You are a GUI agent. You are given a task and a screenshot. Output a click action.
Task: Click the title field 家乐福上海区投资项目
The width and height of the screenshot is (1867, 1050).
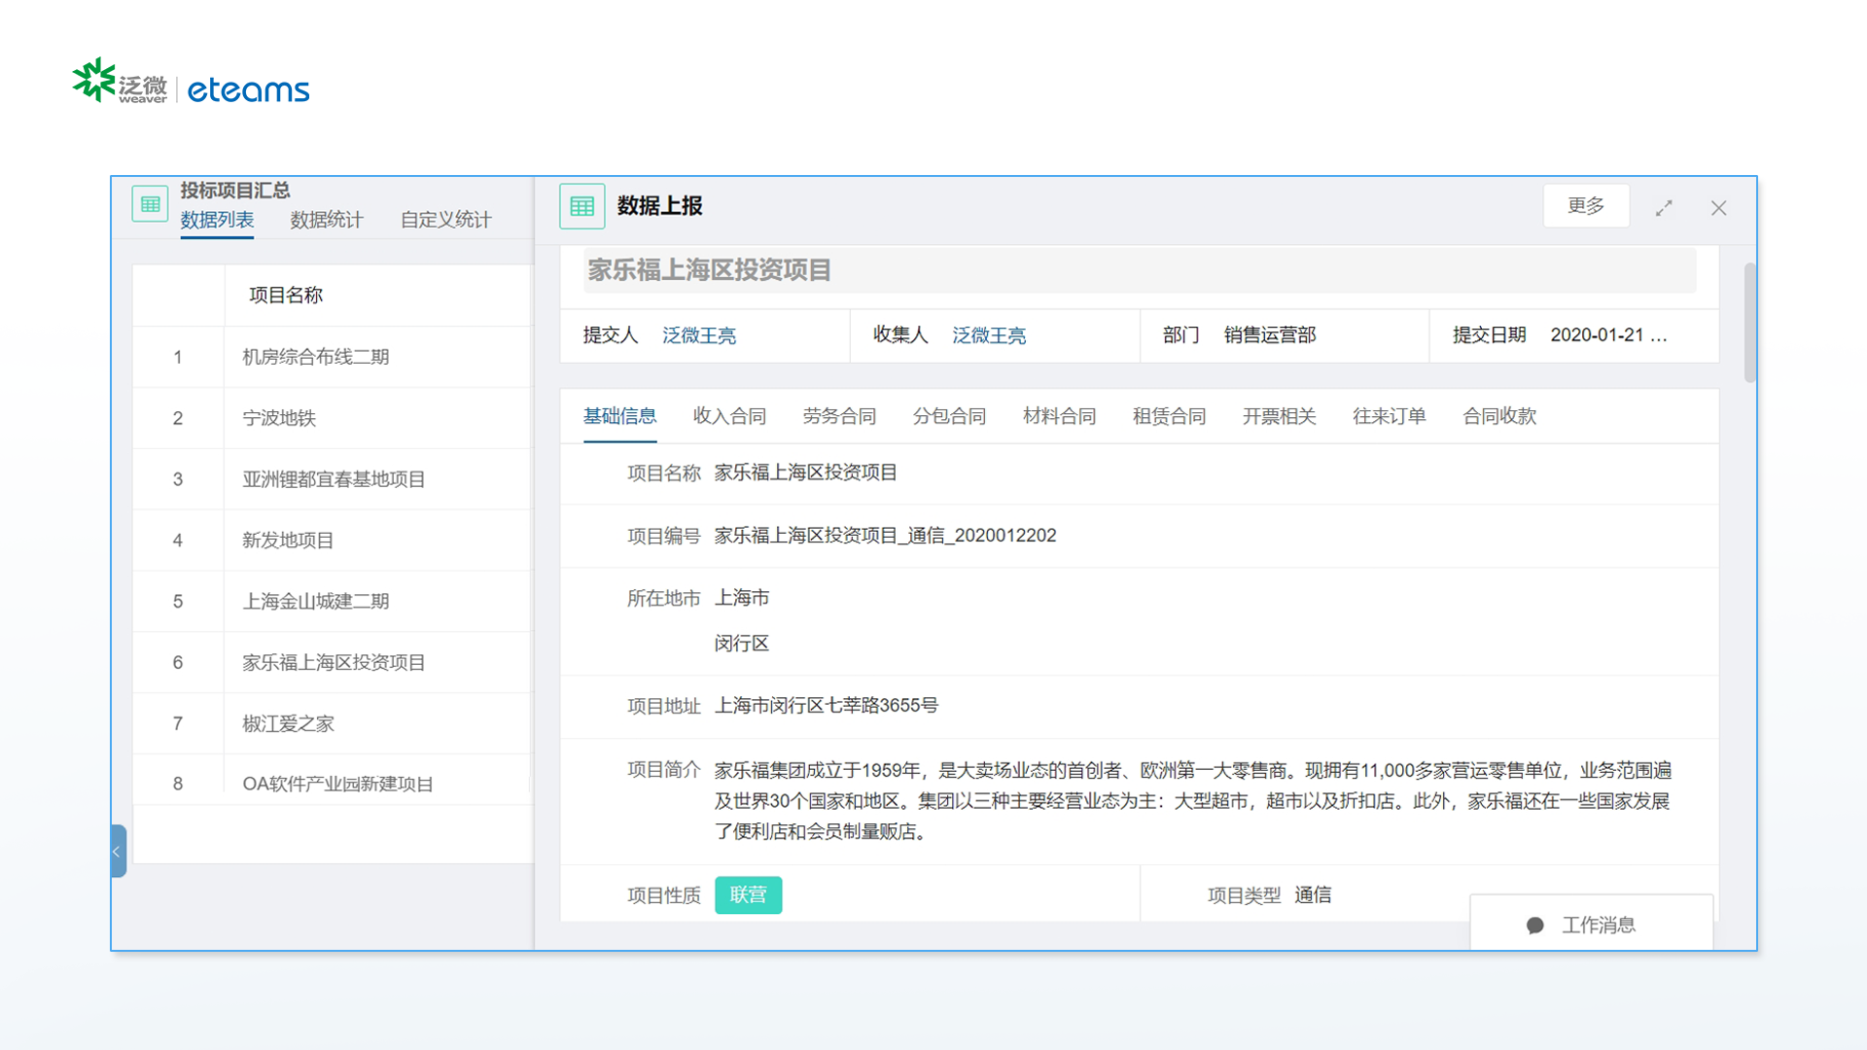[x=1140, y=270]
